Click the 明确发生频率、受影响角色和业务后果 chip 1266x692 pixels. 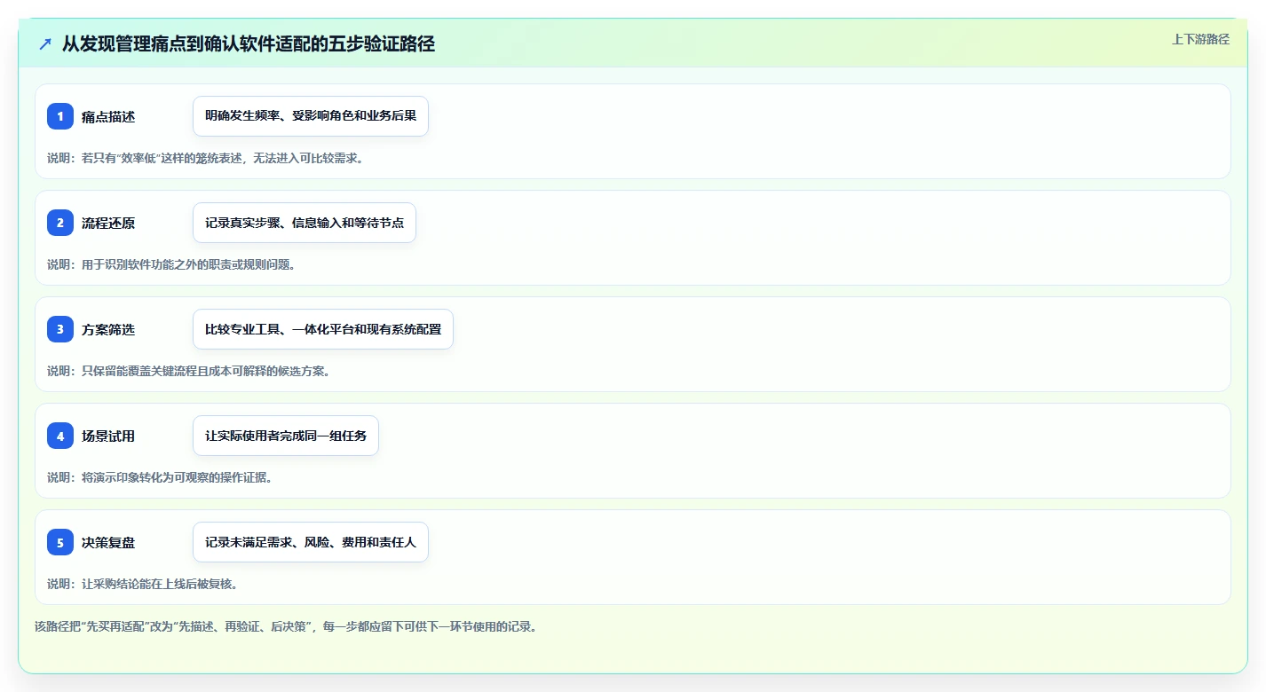coord(311,116)
